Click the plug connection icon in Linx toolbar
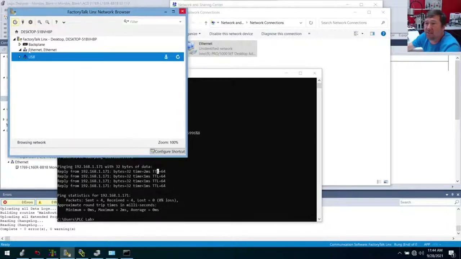This screenshot has width=461, height=259. 23,22
